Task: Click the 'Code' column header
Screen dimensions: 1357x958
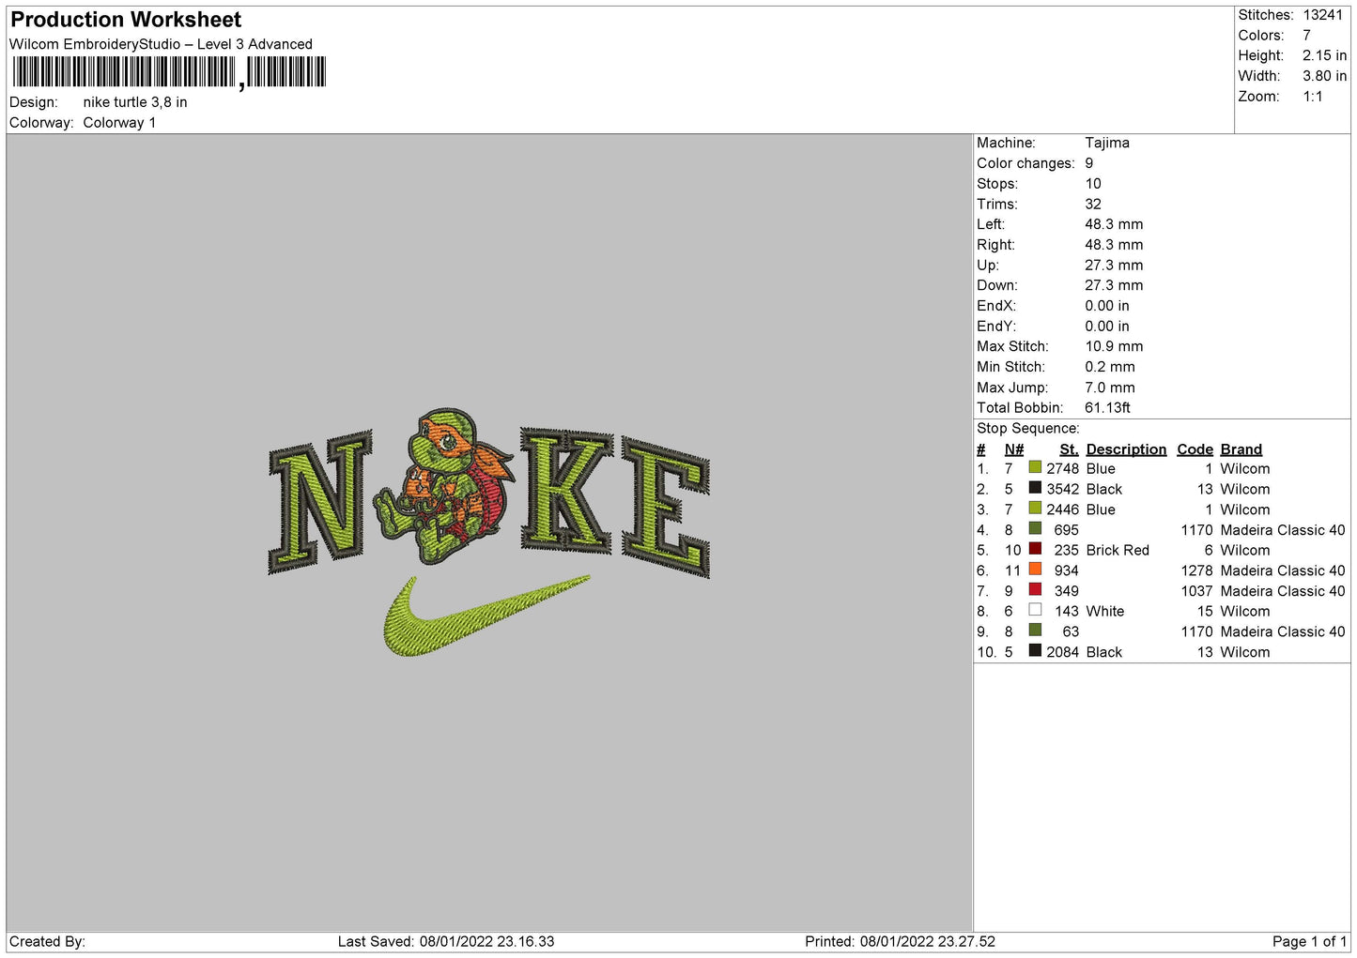Action: (x=1195, y=449)
